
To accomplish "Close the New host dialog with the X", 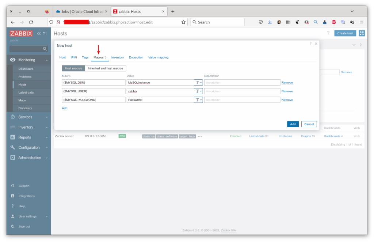I will (316, 44).
